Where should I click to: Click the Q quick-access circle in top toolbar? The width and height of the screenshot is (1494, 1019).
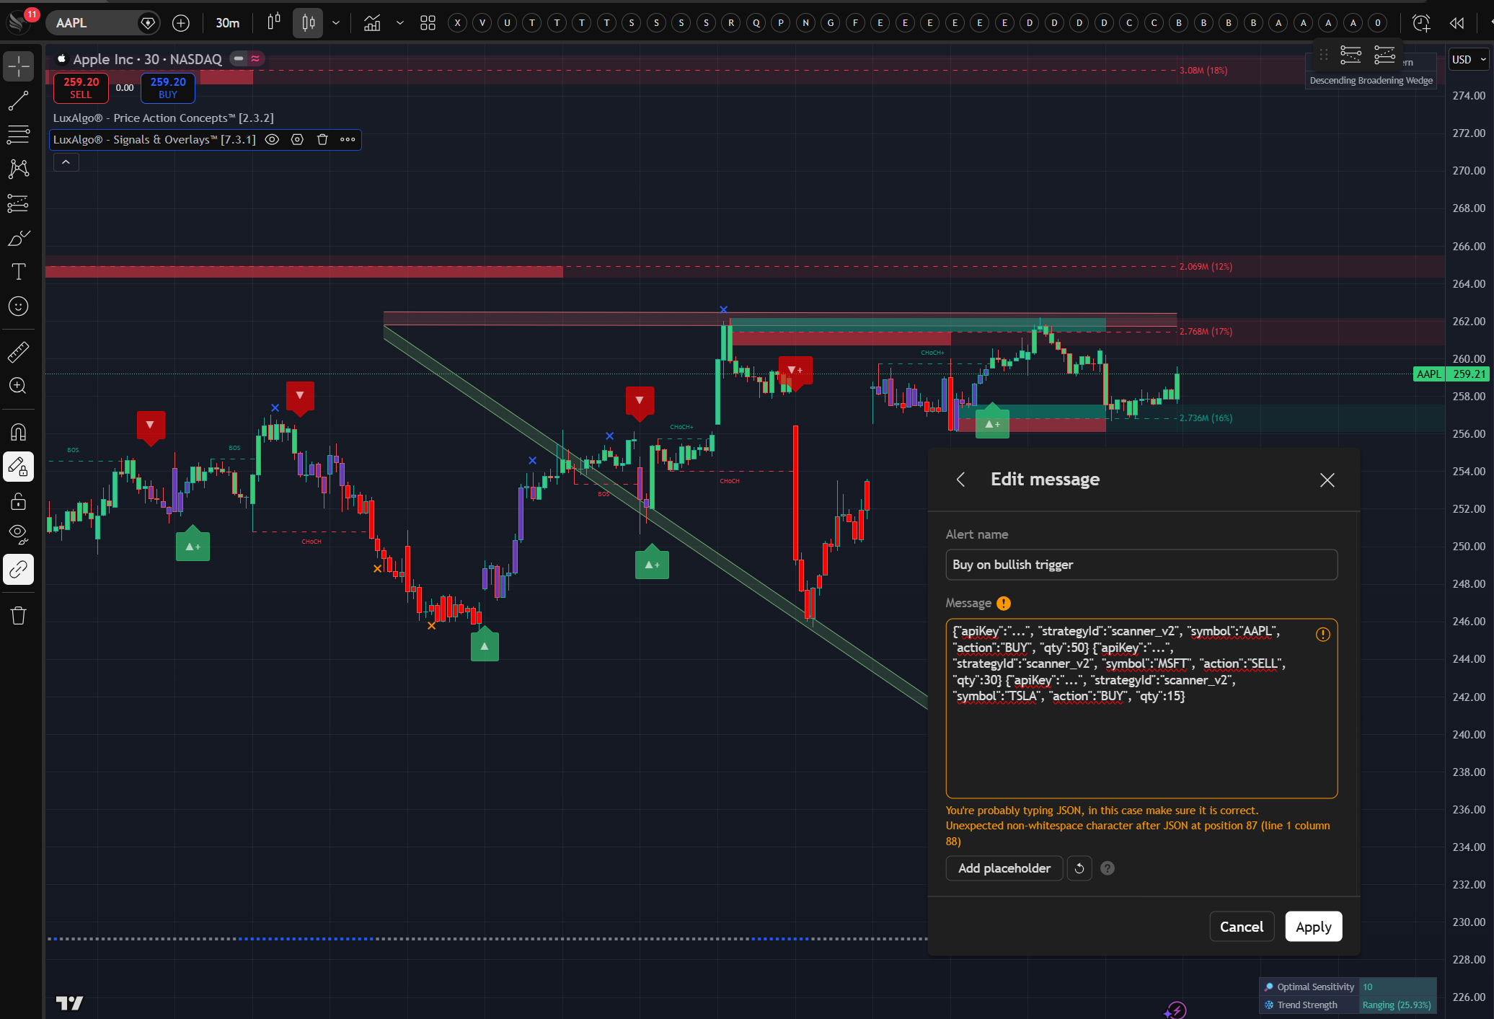[x=756, y=23]
